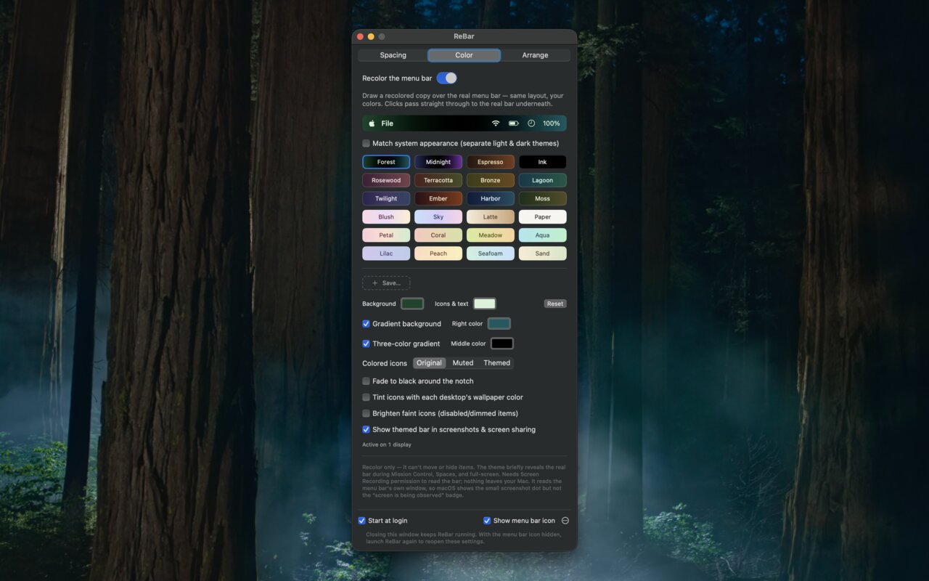Open the Background color swatch
Screen dimensions: 929x581
tap(412, 304)
